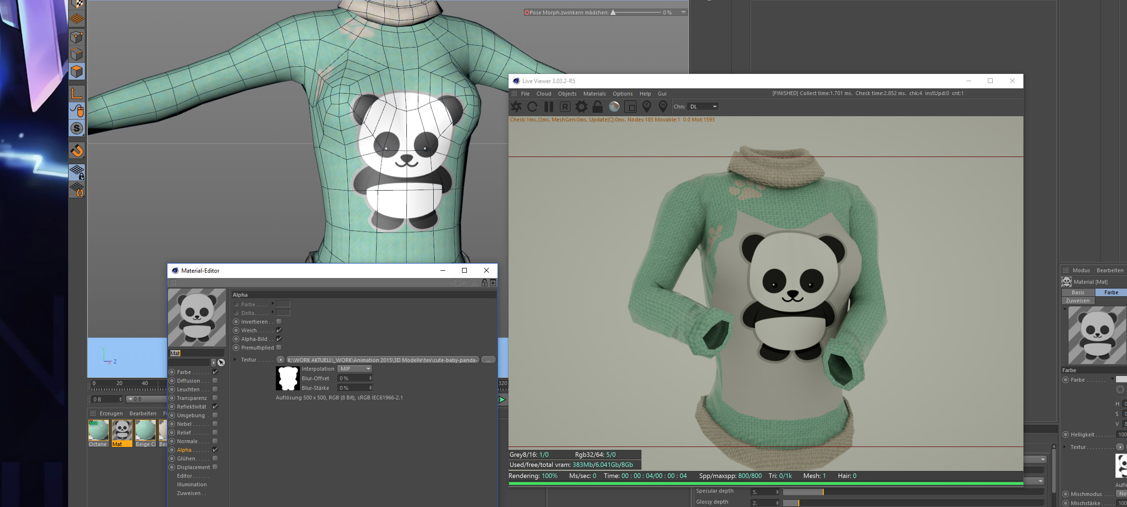Toggle the orange magnet snapping icon
1127x507 pixels.
click(77, 151)
